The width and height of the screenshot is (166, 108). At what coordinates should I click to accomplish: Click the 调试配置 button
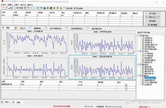click(x=153, y=25)
